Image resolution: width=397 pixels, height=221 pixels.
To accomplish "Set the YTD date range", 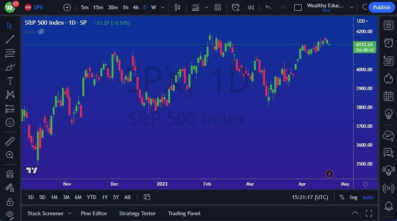I will (92, 197).
